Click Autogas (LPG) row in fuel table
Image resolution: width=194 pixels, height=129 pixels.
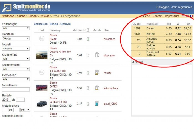tap(162, 40)
